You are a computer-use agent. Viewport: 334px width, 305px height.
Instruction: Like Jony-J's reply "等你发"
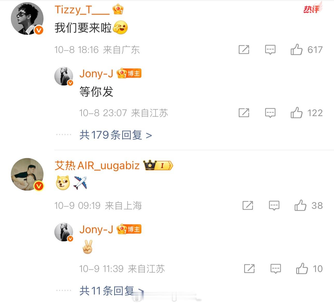pyautogui.click(x=296, y=113)
